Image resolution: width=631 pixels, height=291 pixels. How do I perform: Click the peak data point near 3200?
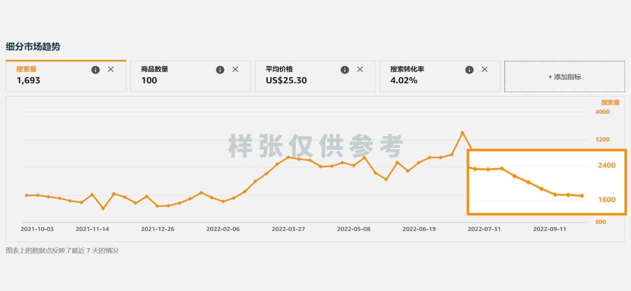462,132
